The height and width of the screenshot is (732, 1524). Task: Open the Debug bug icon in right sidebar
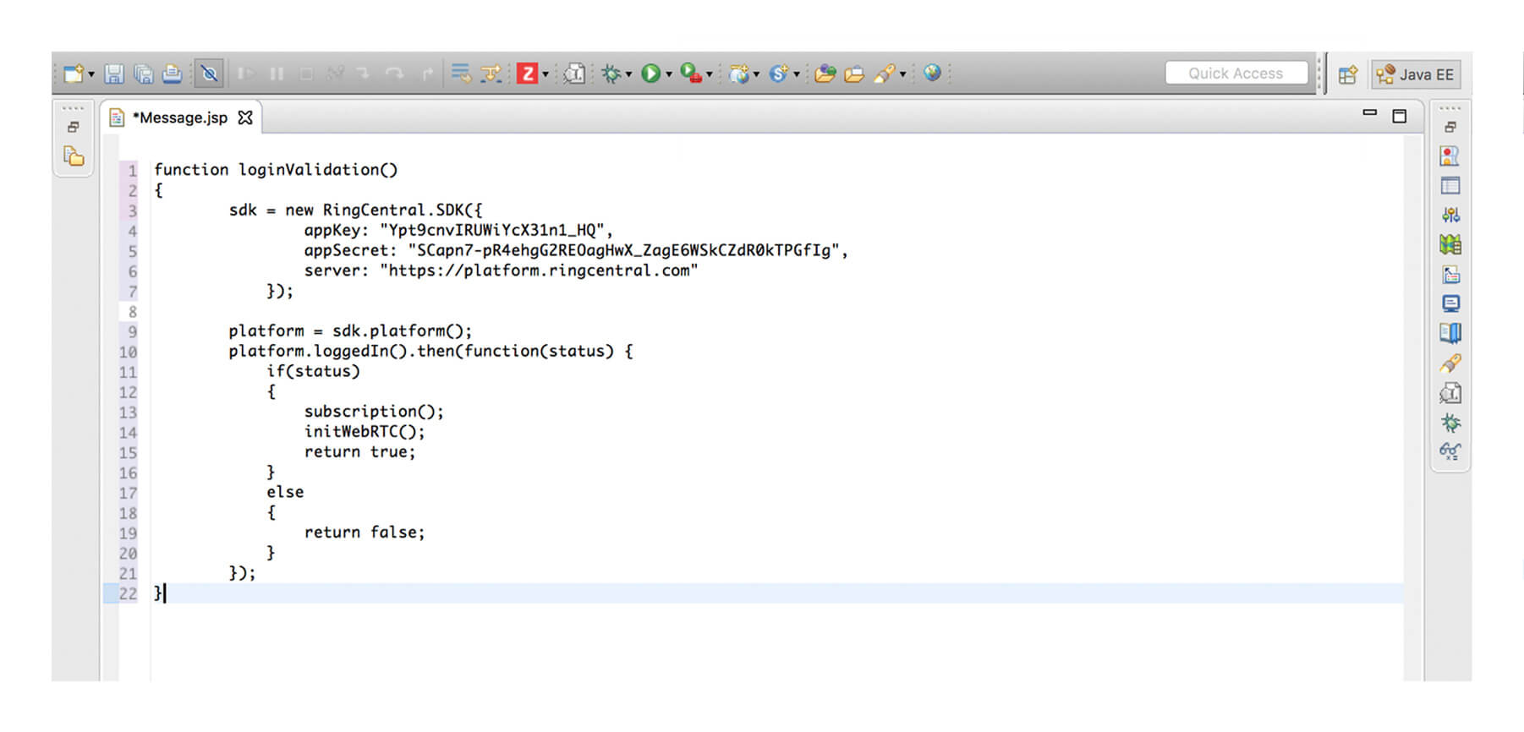1450,423
